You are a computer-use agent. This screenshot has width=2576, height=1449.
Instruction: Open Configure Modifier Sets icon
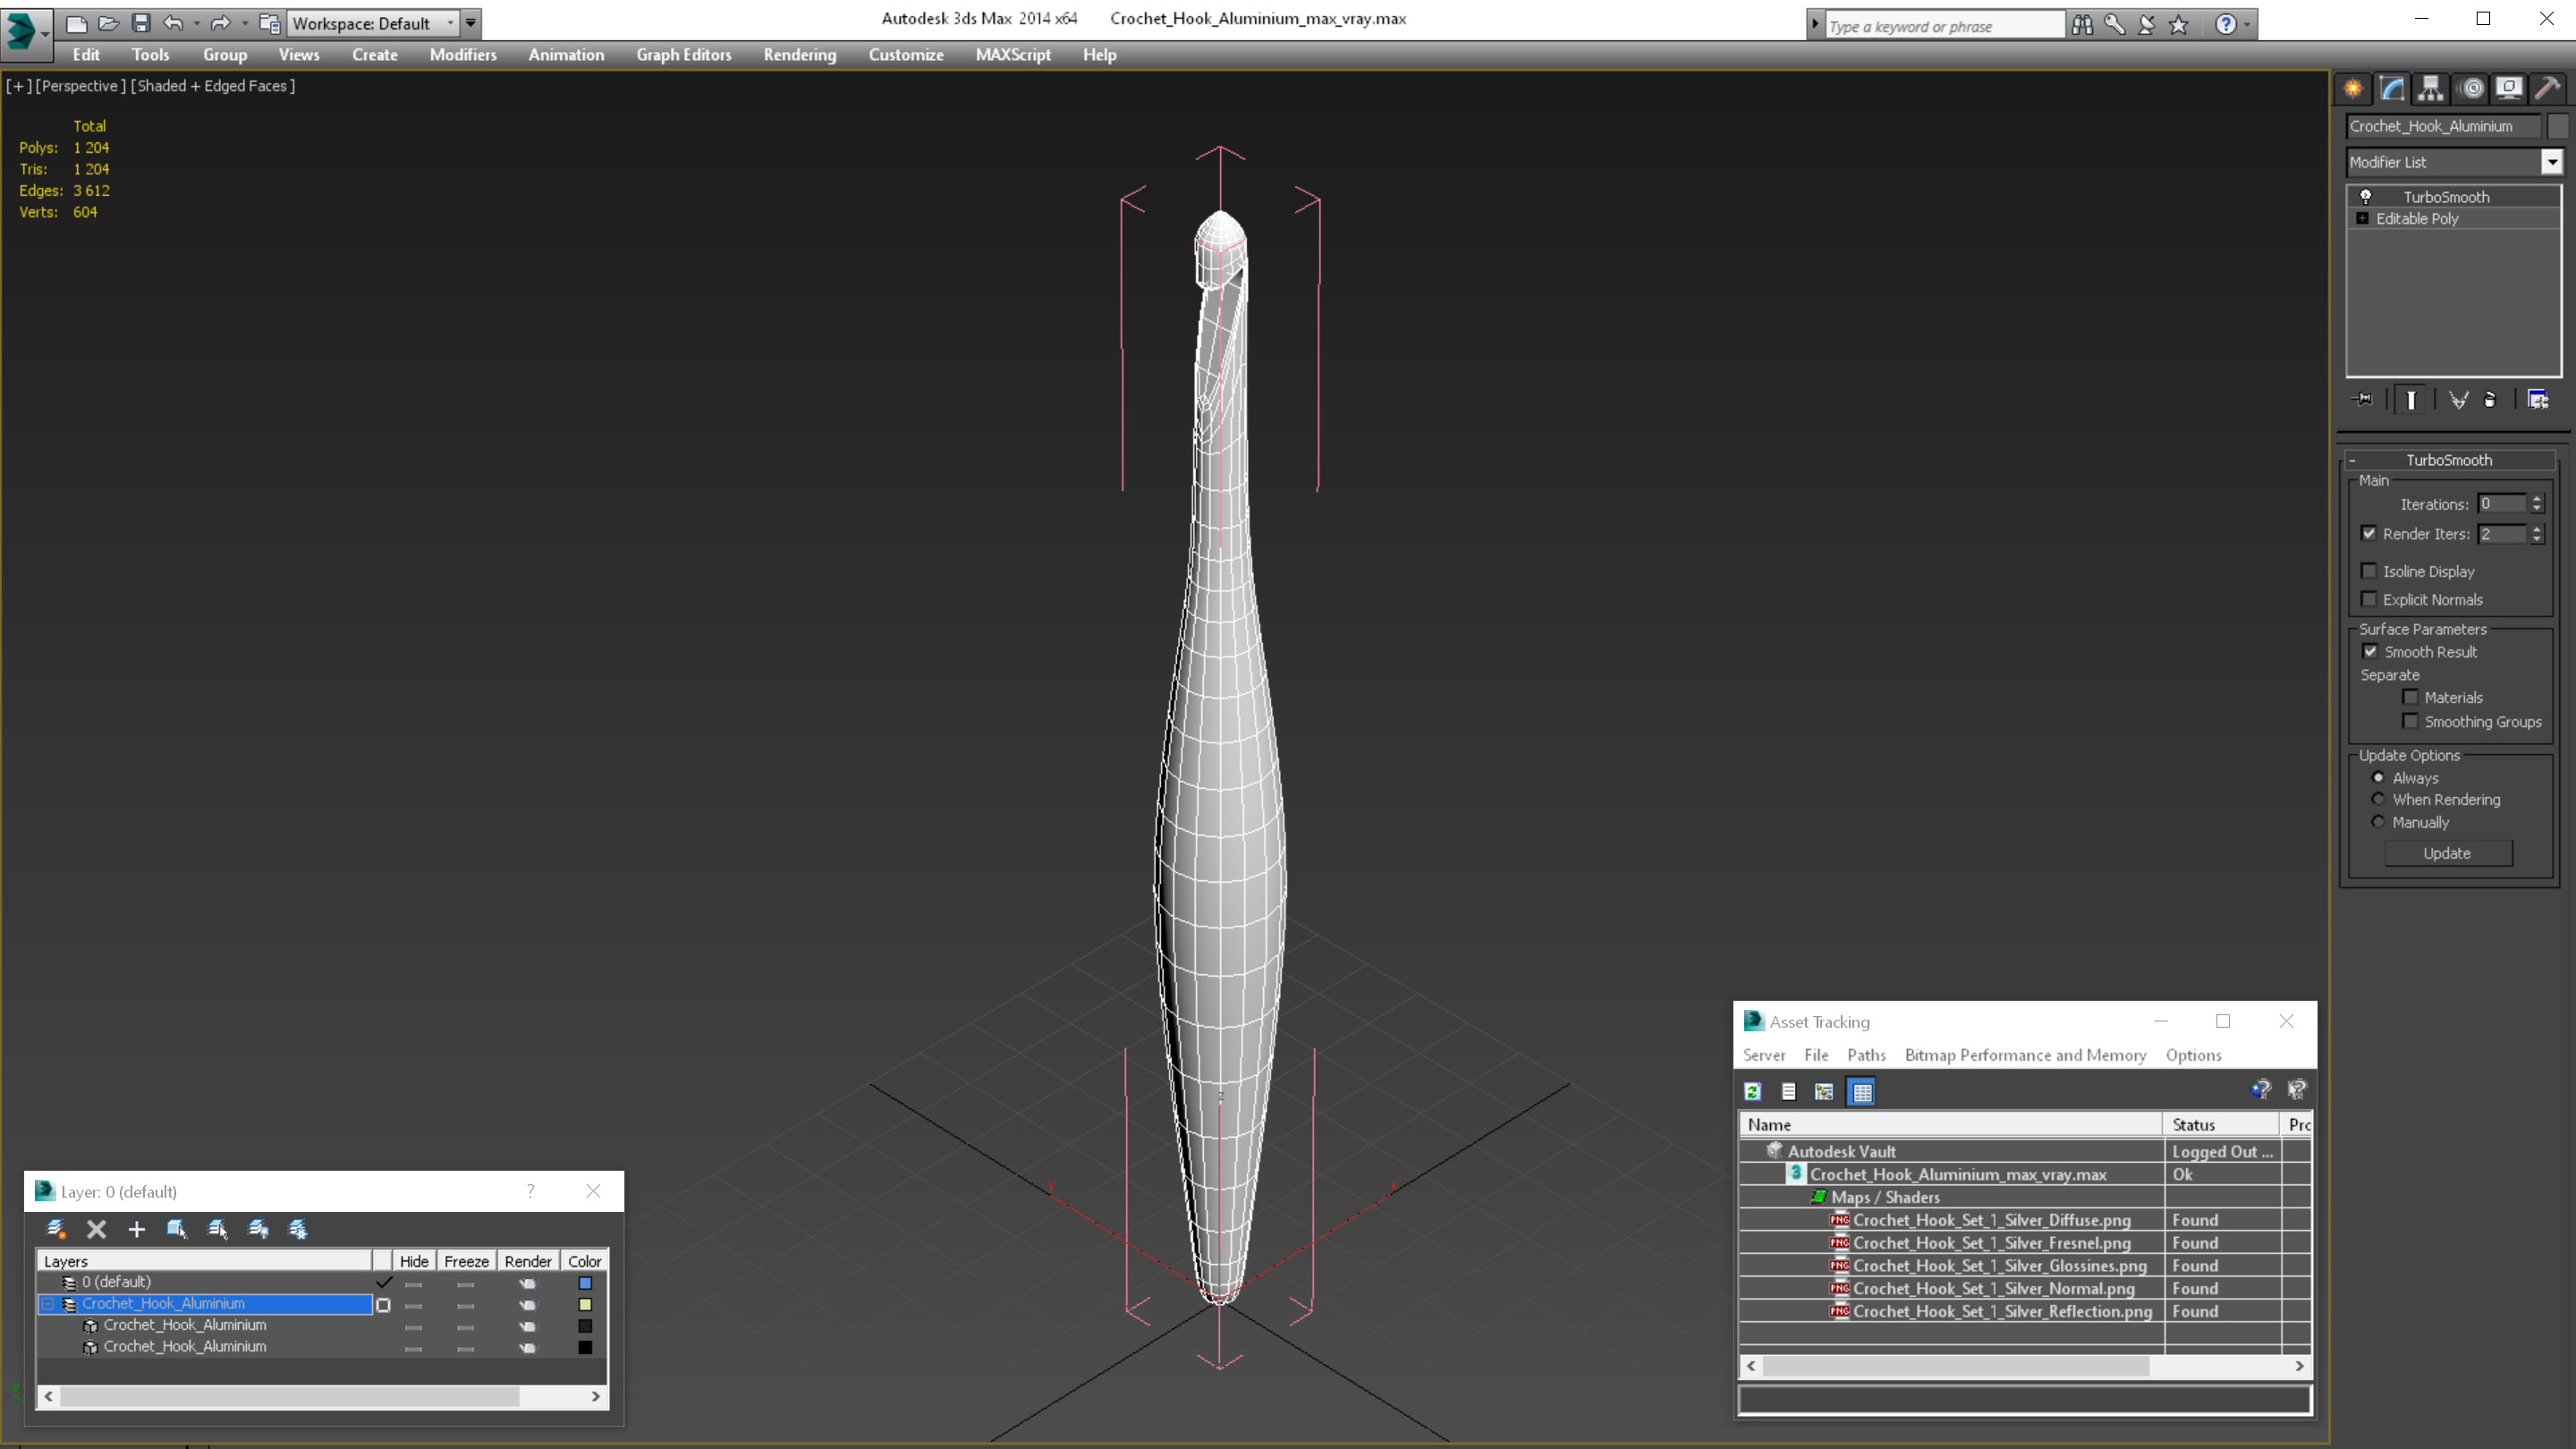[x=2538, y=400]
